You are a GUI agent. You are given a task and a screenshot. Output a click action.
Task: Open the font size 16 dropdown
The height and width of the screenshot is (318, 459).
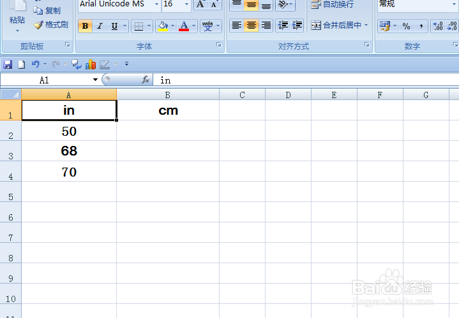pos(186,4)
